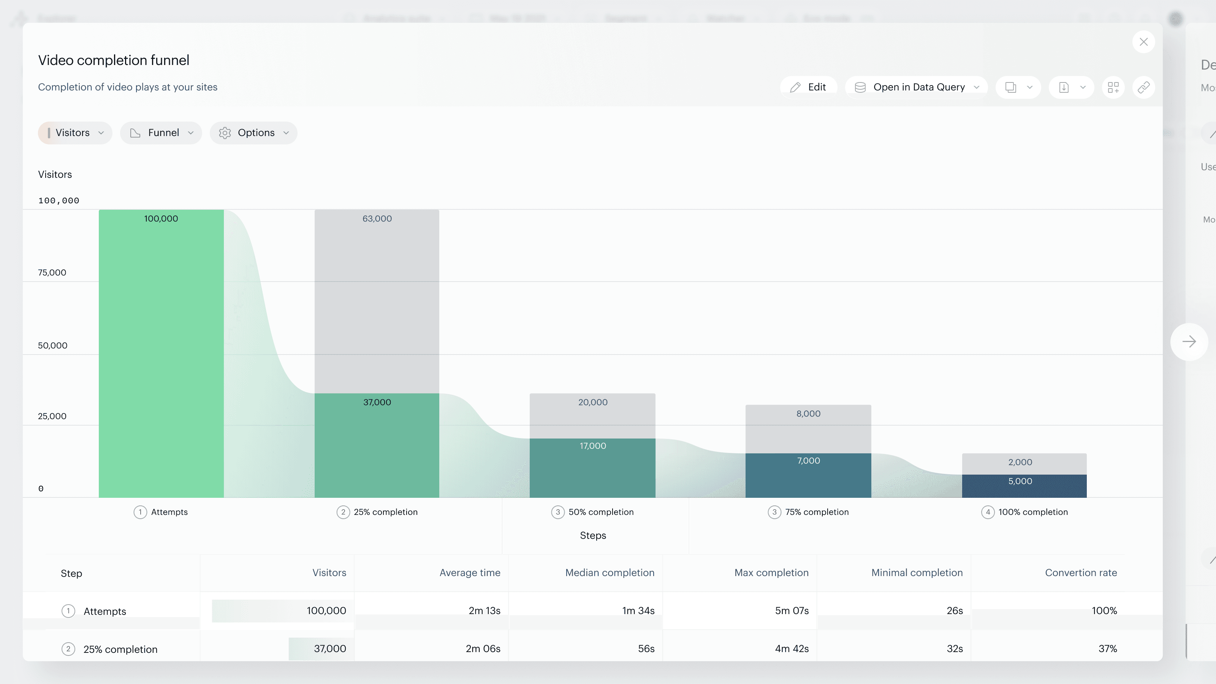Screen dimensions: 1216x684
Task: Sort by the Median completion column header
Action: [x=610, y=573]
